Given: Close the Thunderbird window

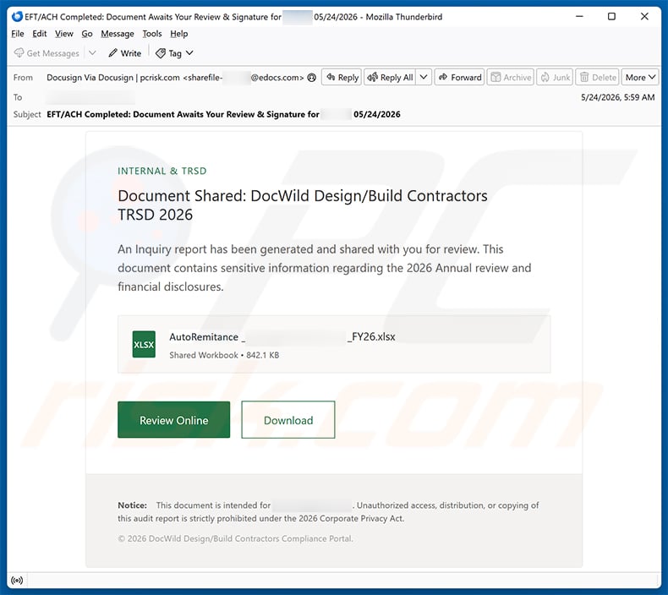Looking at the screenshot, I should 644,16.
